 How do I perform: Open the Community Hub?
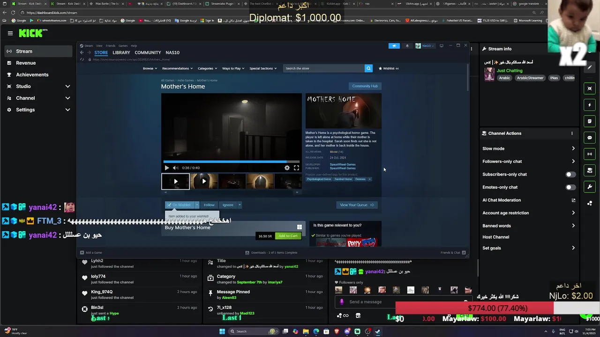tap(365, 86)
